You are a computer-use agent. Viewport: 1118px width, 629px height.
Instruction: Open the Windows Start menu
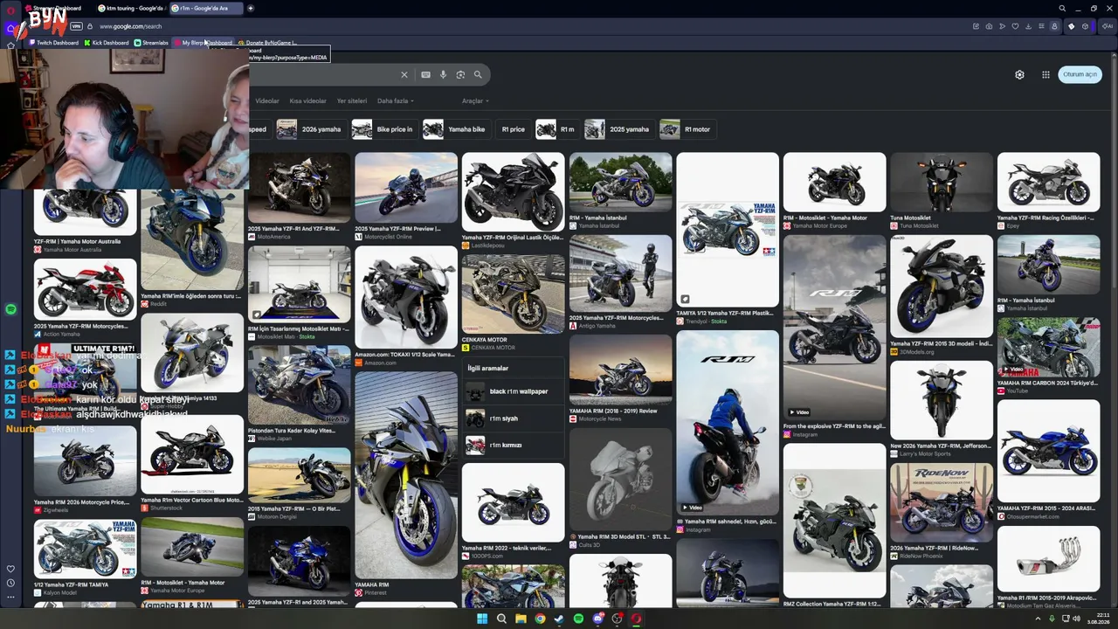(481, 619)
